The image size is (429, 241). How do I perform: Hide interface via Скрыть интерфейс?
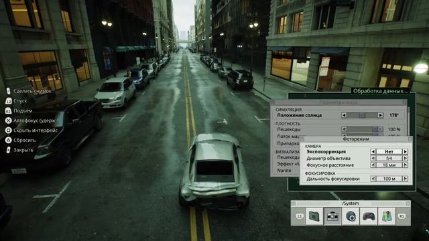click(36, 131)
